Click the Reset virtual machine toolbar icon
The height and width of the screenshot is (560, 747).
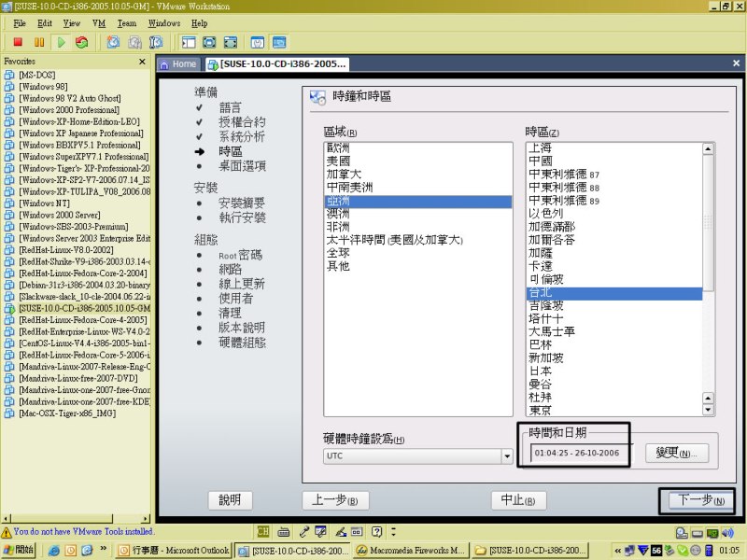point(82,42)
